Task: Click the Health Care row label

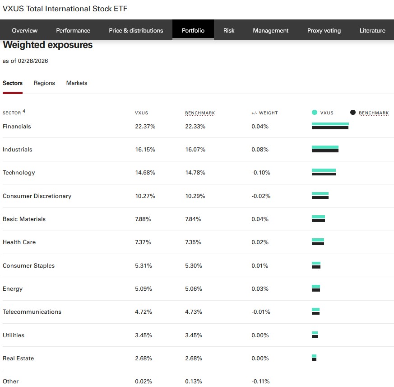Action: coord(19,242)
